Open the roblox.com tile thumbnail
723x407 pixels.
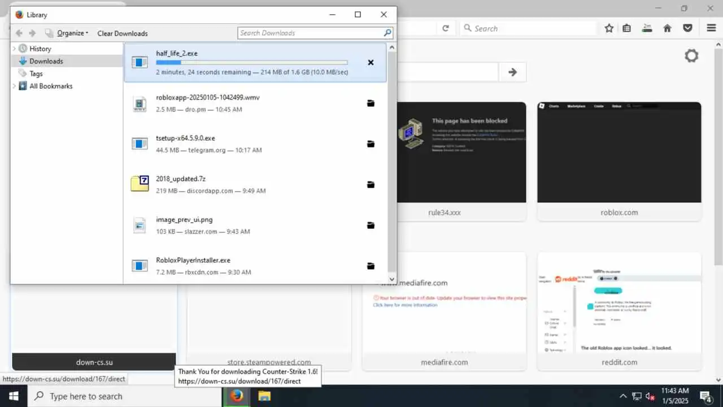619,152
